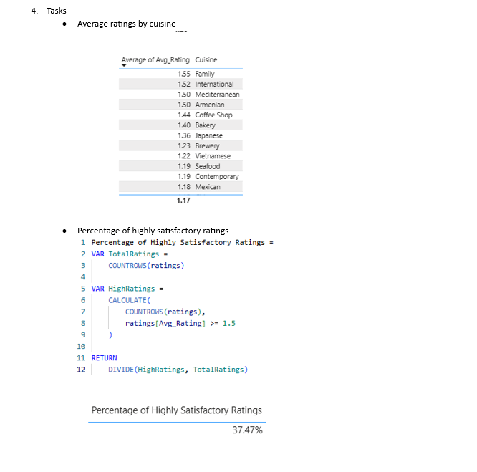Screen dimensions: 477x472
Task: Click the 'Average ratings by cuisine' bullet text
Action: [x=127, y=24]
